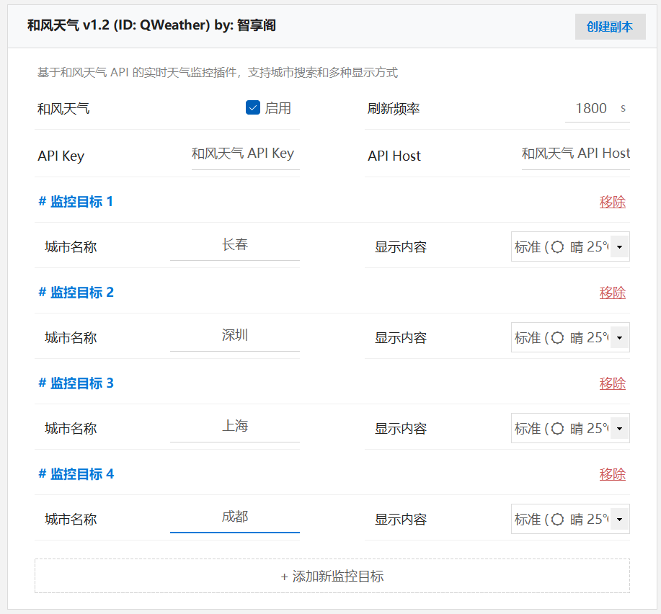Click + 添加新监控目标 button
The height and width of the screenshot is (614, 661).
[x=332, y=577]
